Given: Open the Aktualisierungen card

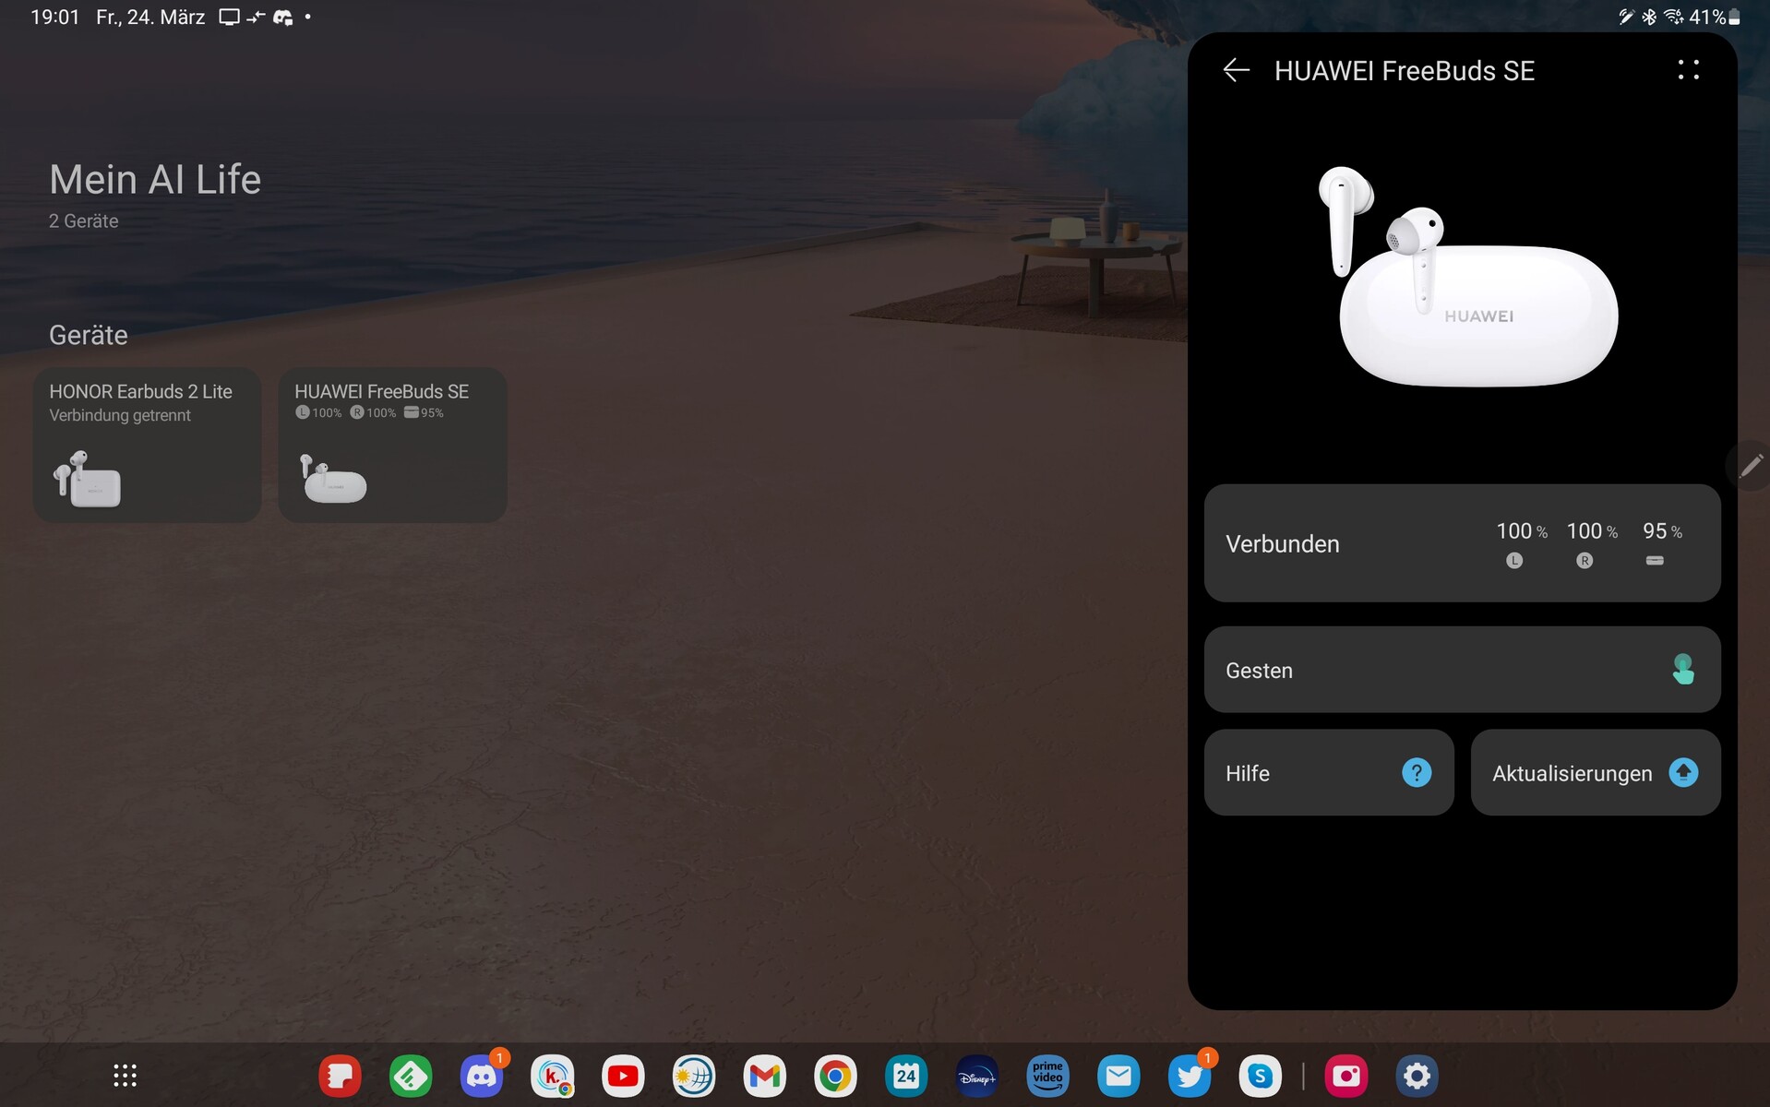Looking at the screenshot, I should [1596, 773].
